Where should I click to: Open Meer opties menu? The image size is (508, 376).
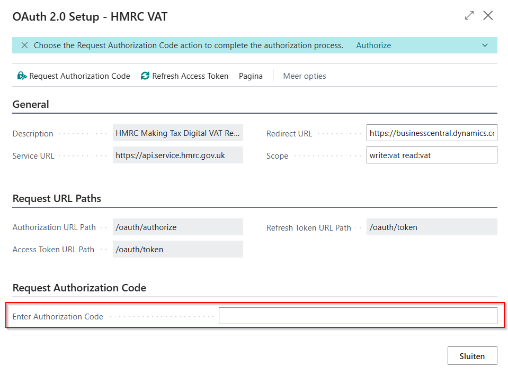click(x=305, y=76)
